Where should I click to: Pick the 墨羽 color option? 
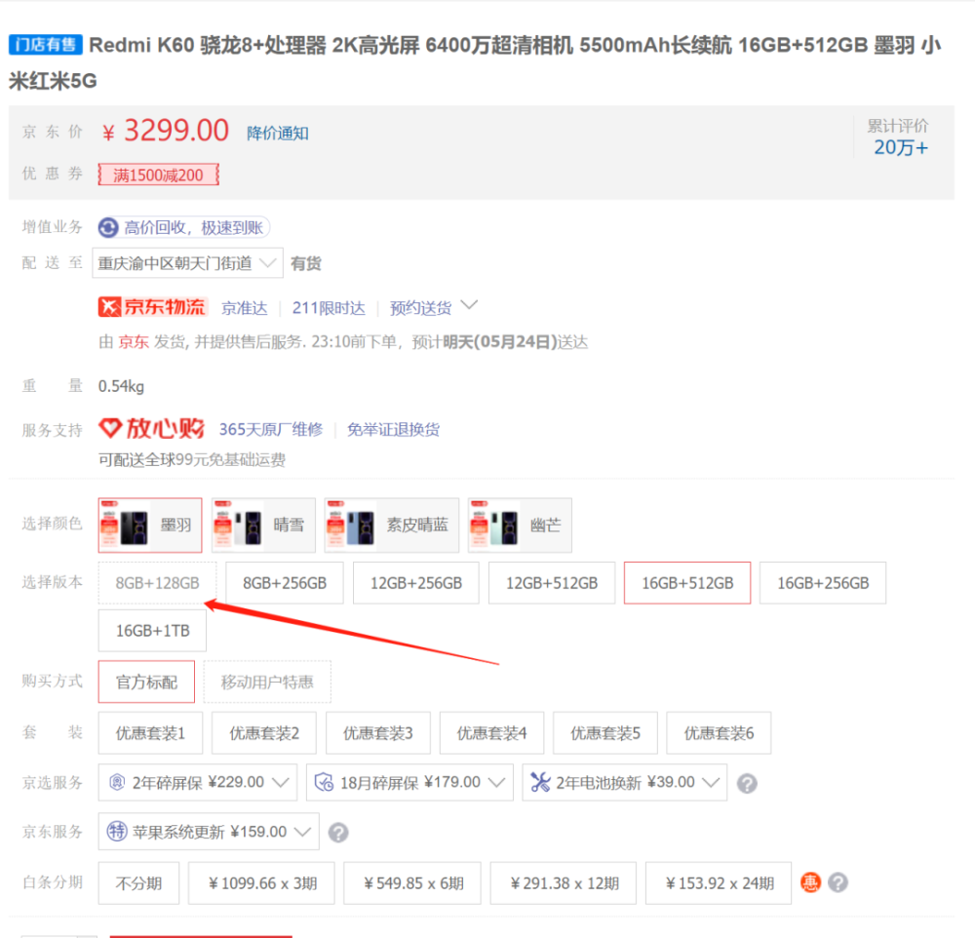(x=150, y=525)
